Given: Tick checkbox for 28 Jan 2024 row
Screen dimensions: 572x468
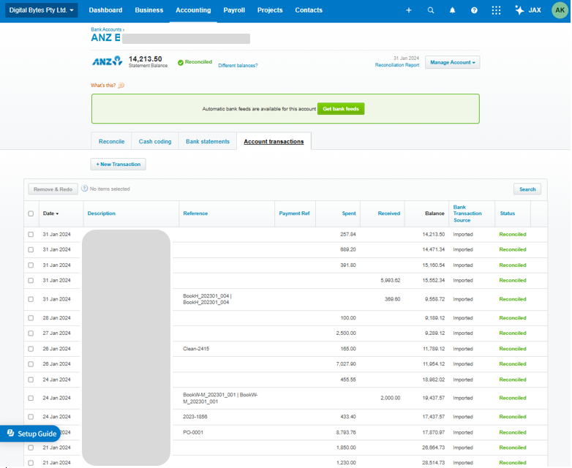Looking at the screenshot, I should click(x=31, y=318).
